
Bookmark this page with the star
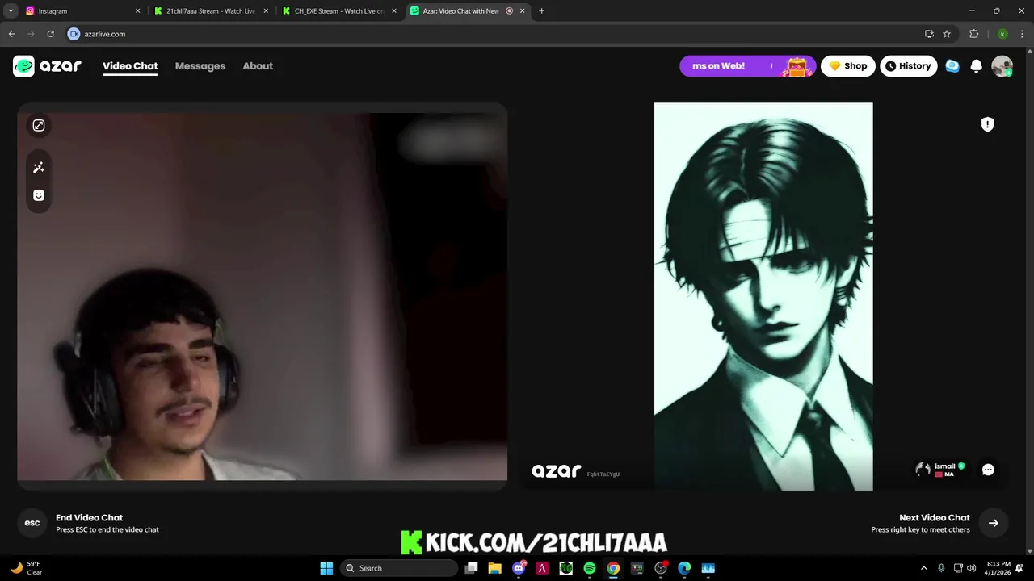[x=947, y=34]
